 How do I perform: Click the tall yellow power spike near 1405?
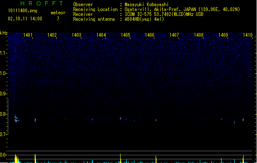[x=120, y=158]
